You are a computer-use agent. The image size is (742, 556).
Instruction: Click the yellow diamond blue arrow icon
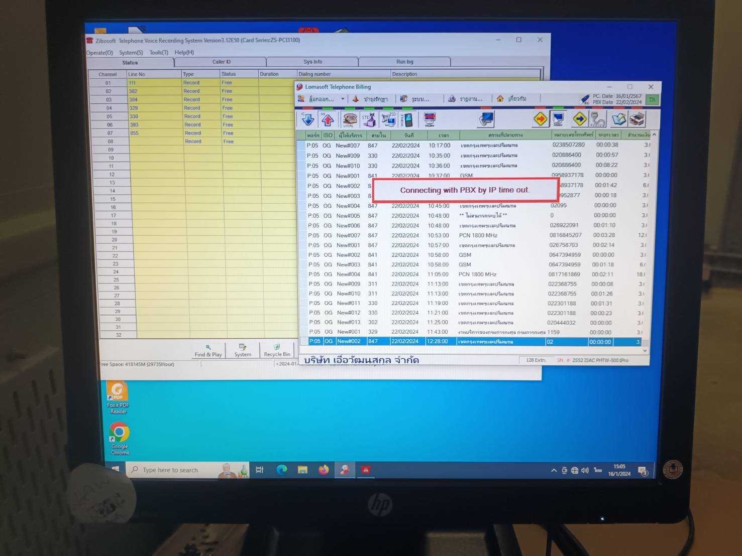pyautogui.click(x=580, y=119)
